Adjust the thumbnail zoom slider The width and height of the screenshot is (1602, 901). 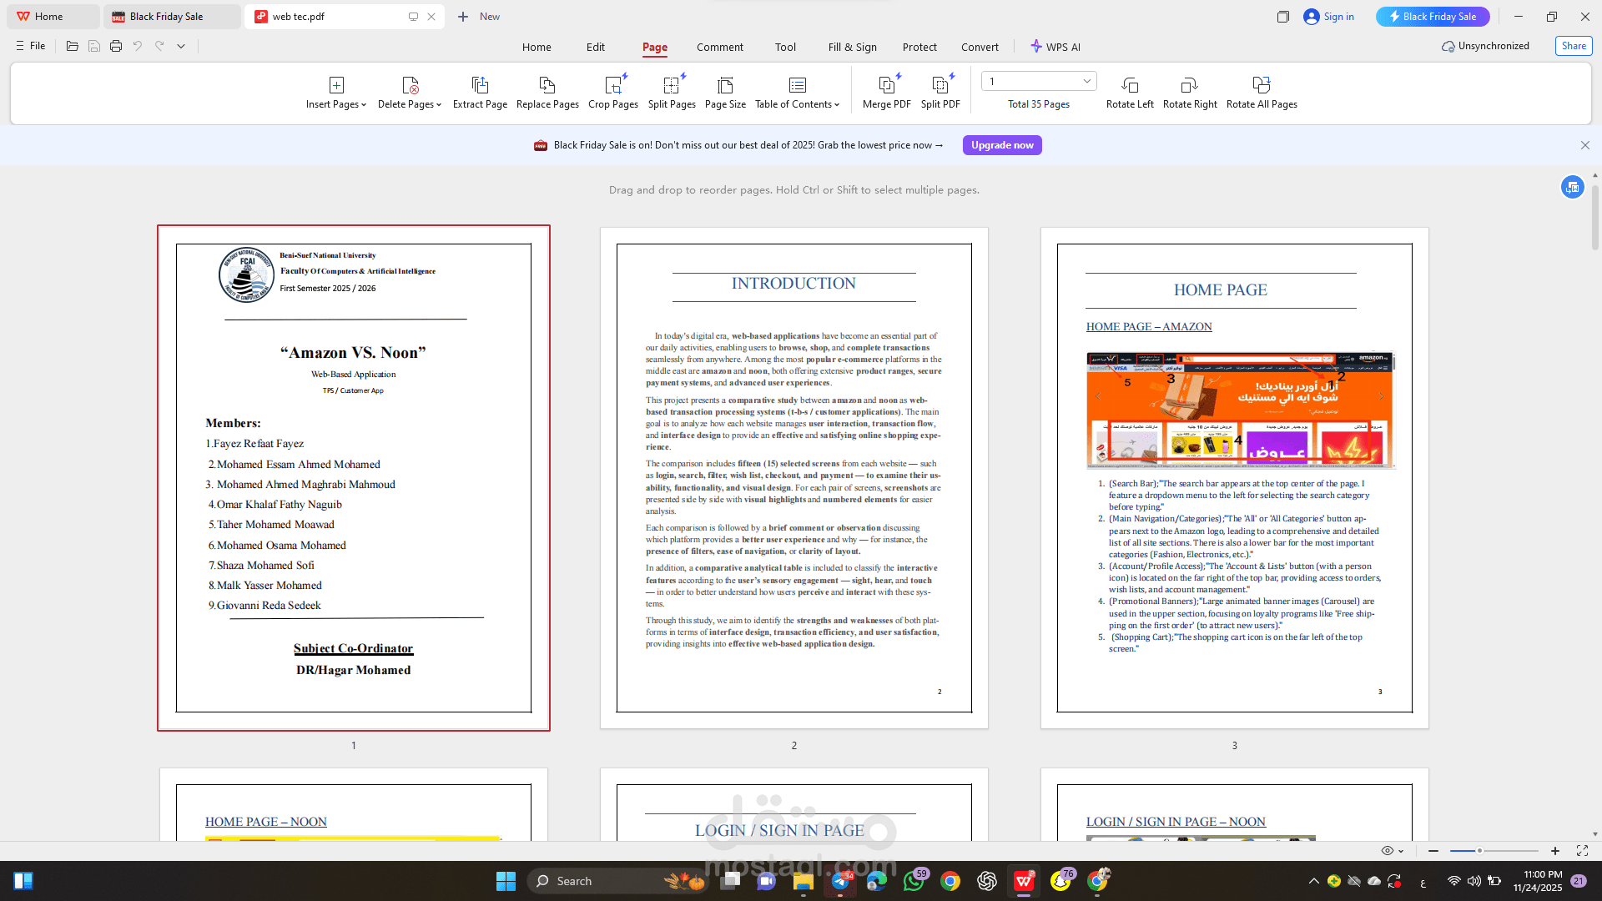[x=1479, y=851]
